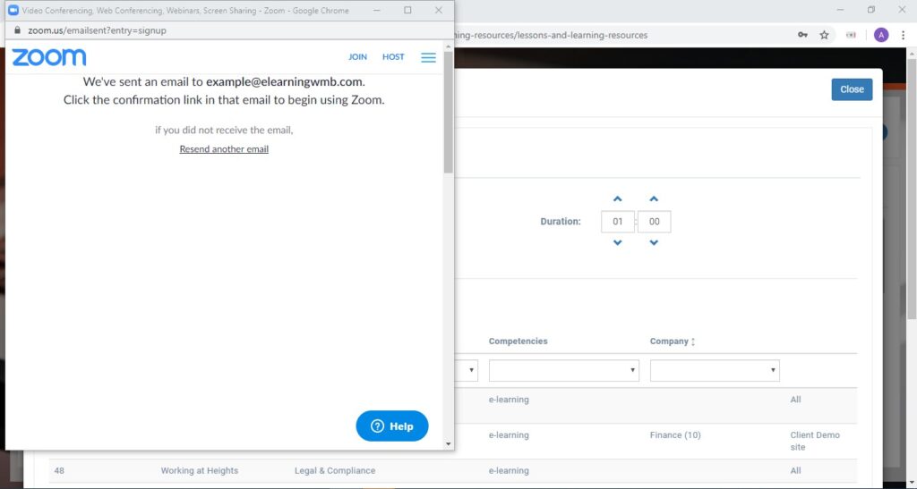Click the Client Demo site cell
Image resolution: width=917 pixels, height=489 pixels.
tap(815, 441)
